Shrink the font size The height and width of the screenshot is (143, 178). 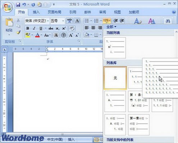tap(77, 35)
